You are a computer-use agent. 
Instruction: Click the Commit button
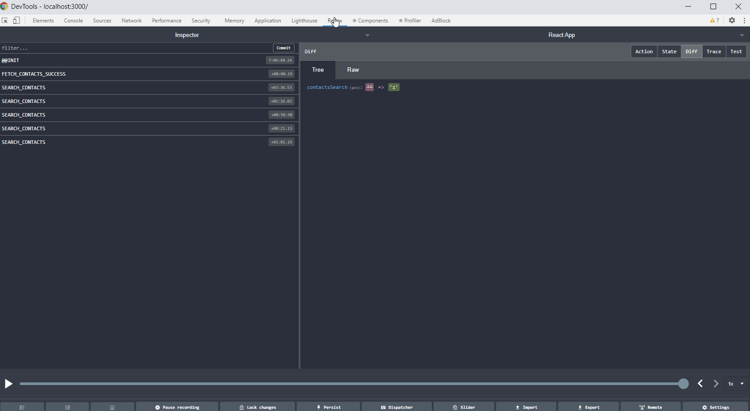point(283,48)
